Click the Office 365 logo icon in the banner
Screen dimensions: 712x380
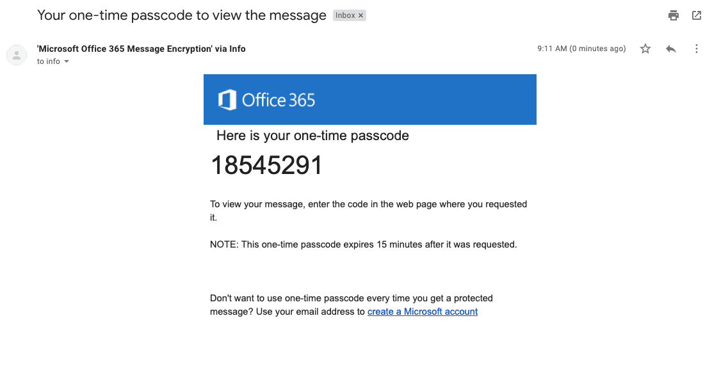tap(227, 100)
